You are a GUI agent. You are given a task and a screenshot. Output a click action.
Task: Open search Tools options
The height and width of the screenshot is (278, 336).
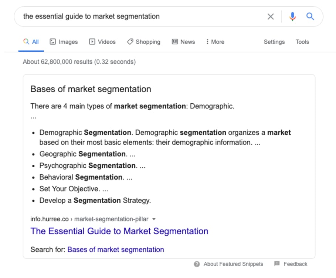(x=302, y=42)
